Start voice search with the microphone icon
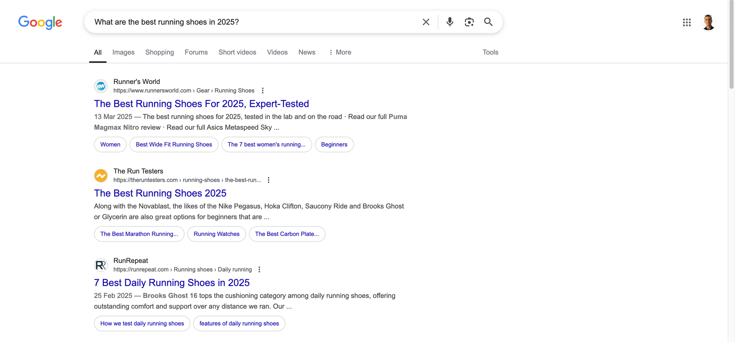The image size is (735, 342). (450, 22)
